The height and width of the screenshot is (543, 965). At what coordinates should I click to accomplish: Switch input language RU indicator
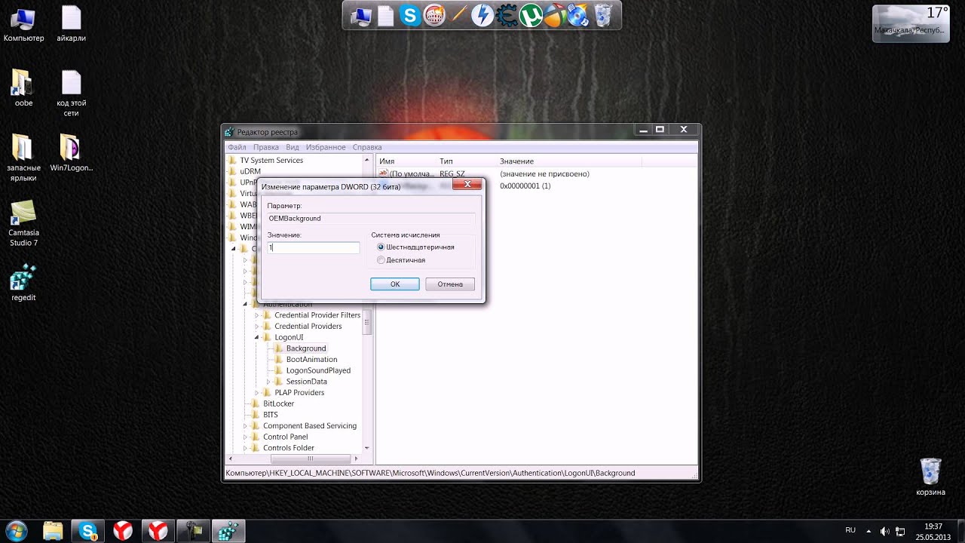[x=850, y=530]
